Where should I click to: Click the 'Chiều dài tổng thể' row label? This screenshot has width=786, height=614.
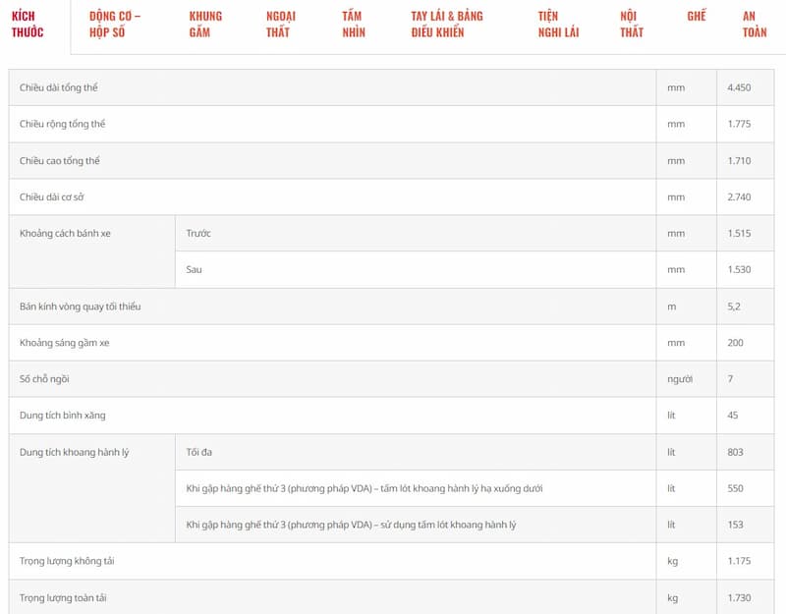click(59, 87)
